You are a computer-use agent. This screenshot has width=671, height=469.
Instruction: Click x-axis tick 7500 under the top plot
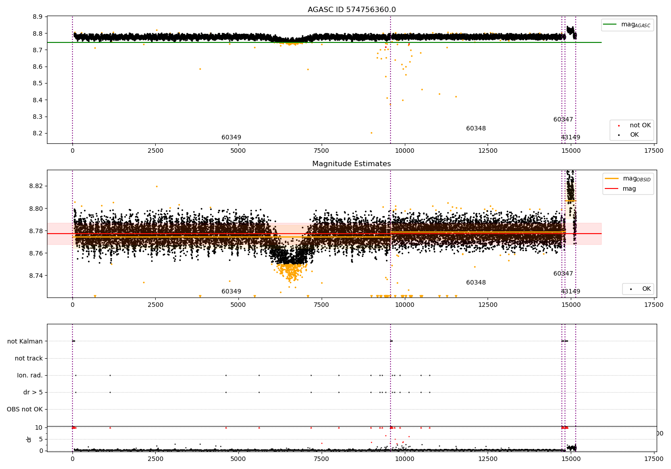[321, 151]
